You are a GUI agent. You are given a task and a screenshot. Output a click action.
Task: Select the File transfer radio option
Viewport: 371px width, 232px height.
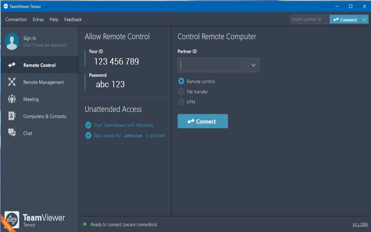[181, 92]
